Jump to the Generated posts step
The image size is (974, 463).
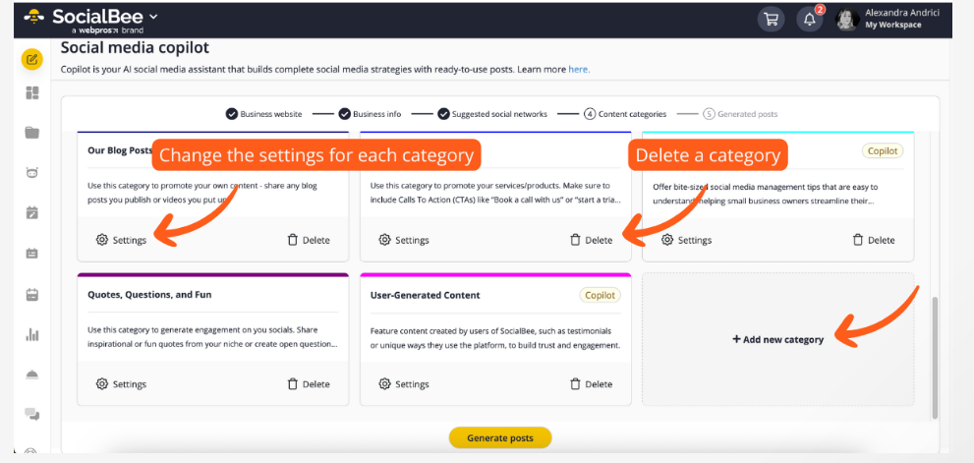(740, 114)
